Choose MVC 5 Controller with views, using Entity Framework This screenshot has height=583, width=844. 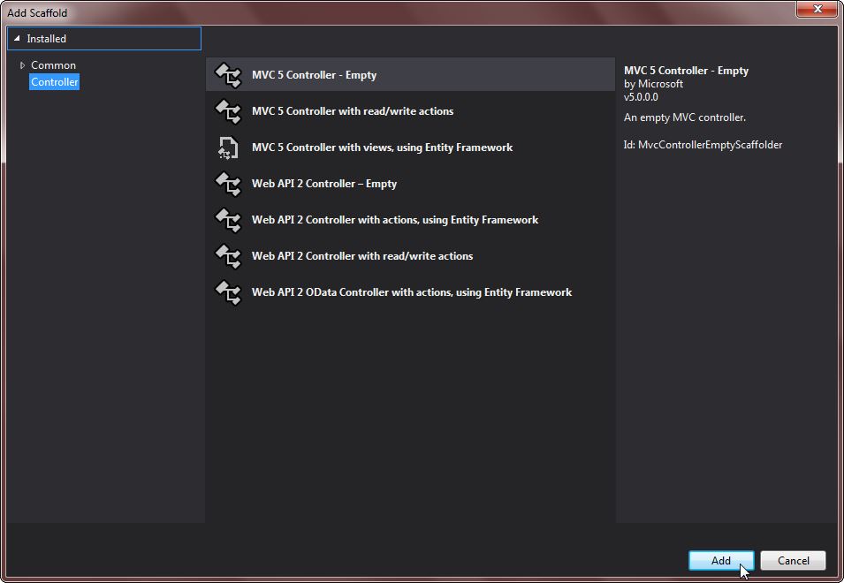coord(382,148)
